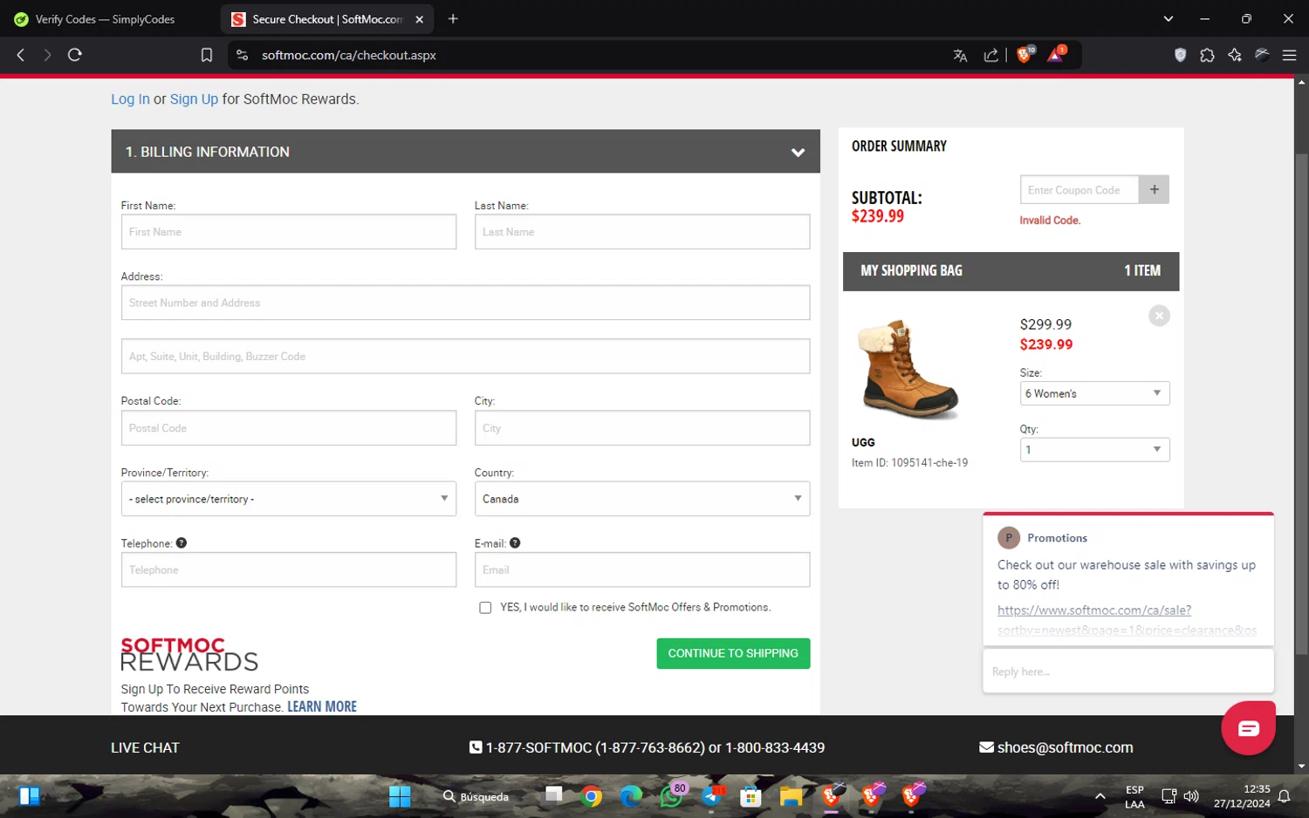This screenshot has width=1309, height=818.
Task: Open WhatsApp from the taskbar
Action: [x=671, y=796]
